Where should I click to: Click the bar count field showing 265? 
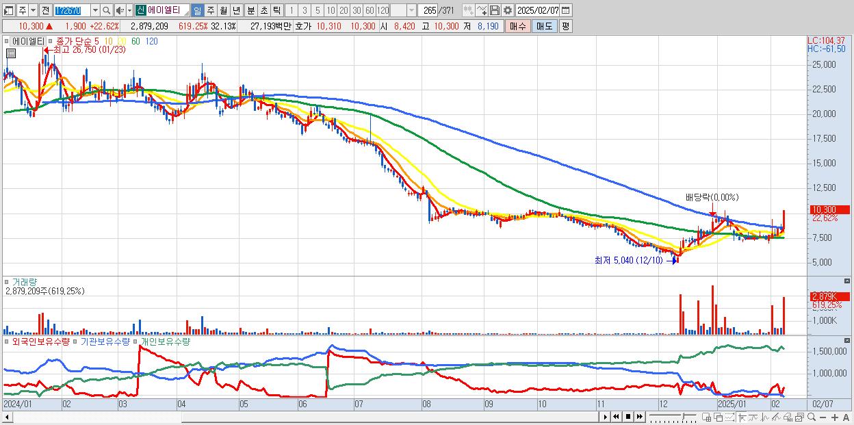coord(428,10)
